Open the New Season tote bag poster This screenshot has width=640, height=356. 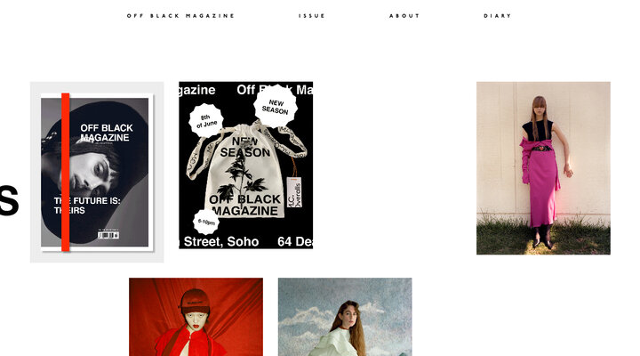(x=245, y=166)
